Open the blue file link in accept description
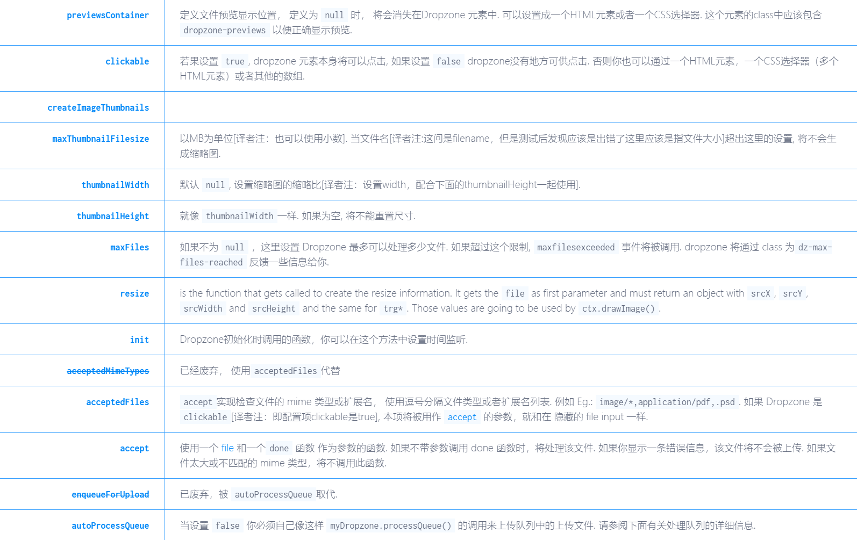 coord(227,448)
